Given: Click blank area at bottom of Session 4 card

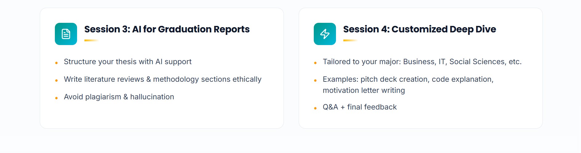Looking at the screenshot, I should 420,121.
